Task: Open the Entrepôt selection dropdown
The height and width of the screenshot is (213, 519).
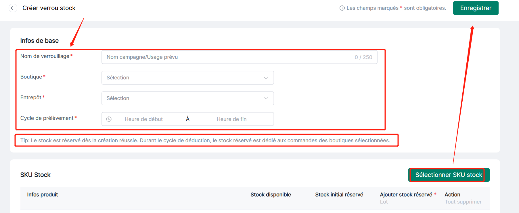Action: (x=187, y=98)
